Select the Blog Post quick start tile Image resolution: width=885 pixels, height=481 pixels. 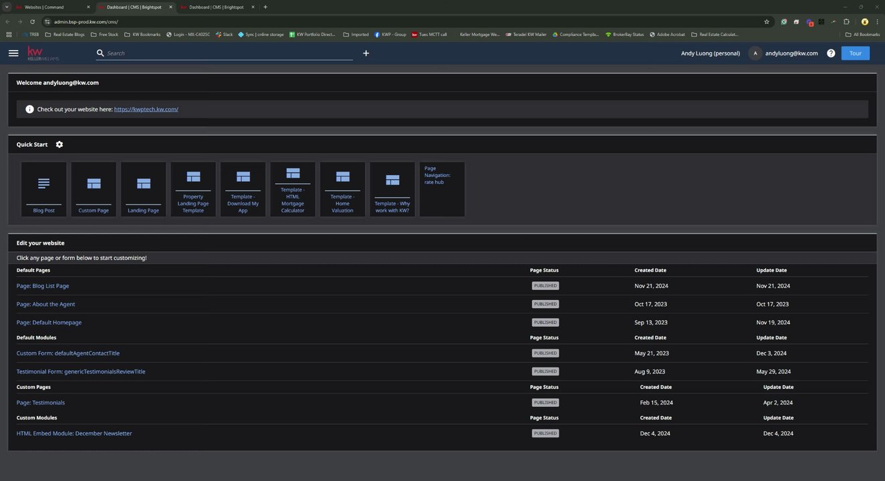pyautogui.click(x=44, y=189)
